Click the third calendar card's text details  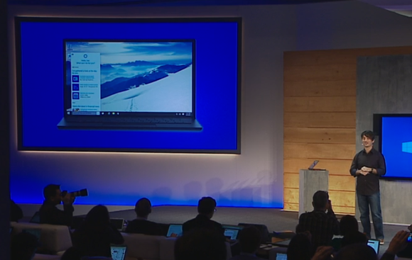tap(87, 95)
